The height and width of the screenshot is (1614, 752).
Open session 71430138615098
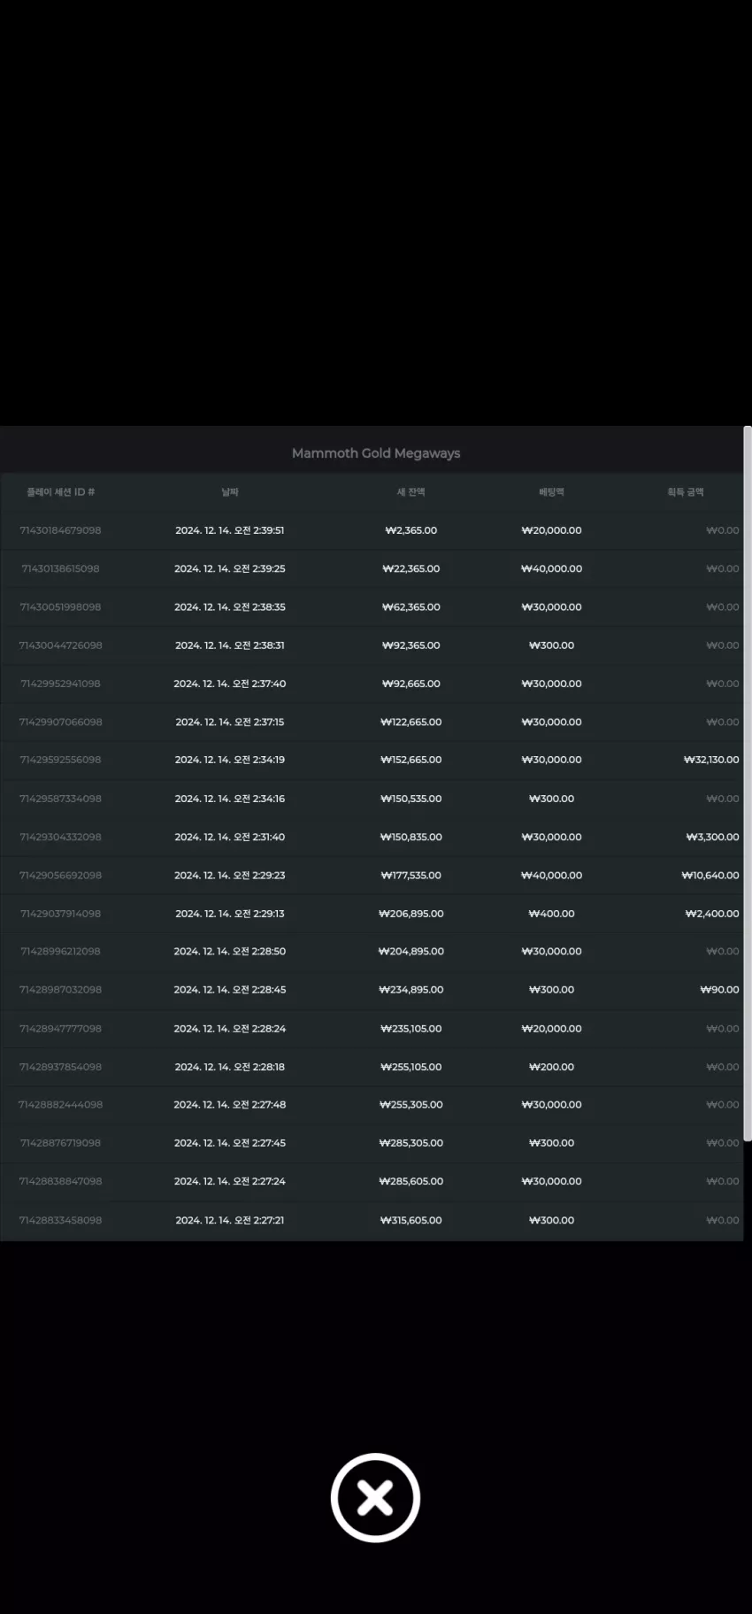click(60, 568)
